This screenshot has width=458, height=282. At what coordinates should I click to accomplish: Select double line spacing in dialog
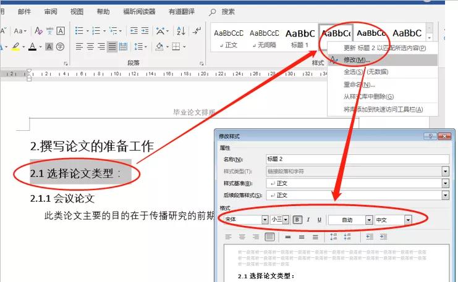315,237
